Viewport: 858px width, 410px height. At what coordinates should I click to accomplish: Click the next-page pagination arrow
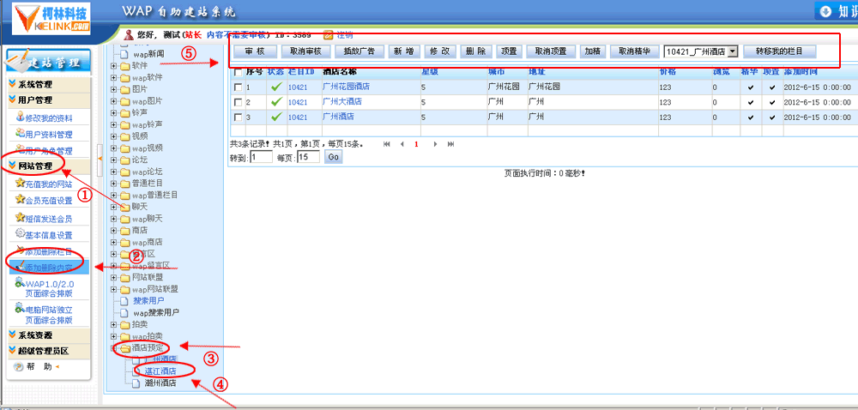[x=435, y=144]
